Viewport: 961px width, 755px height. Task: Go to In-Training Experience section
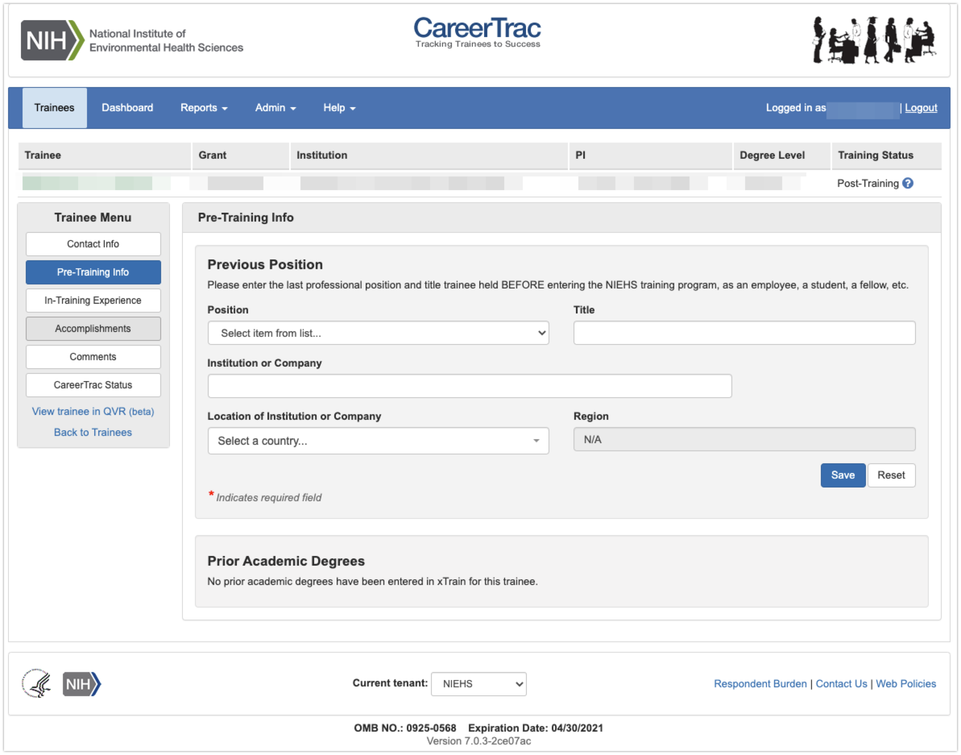point(93,301)
